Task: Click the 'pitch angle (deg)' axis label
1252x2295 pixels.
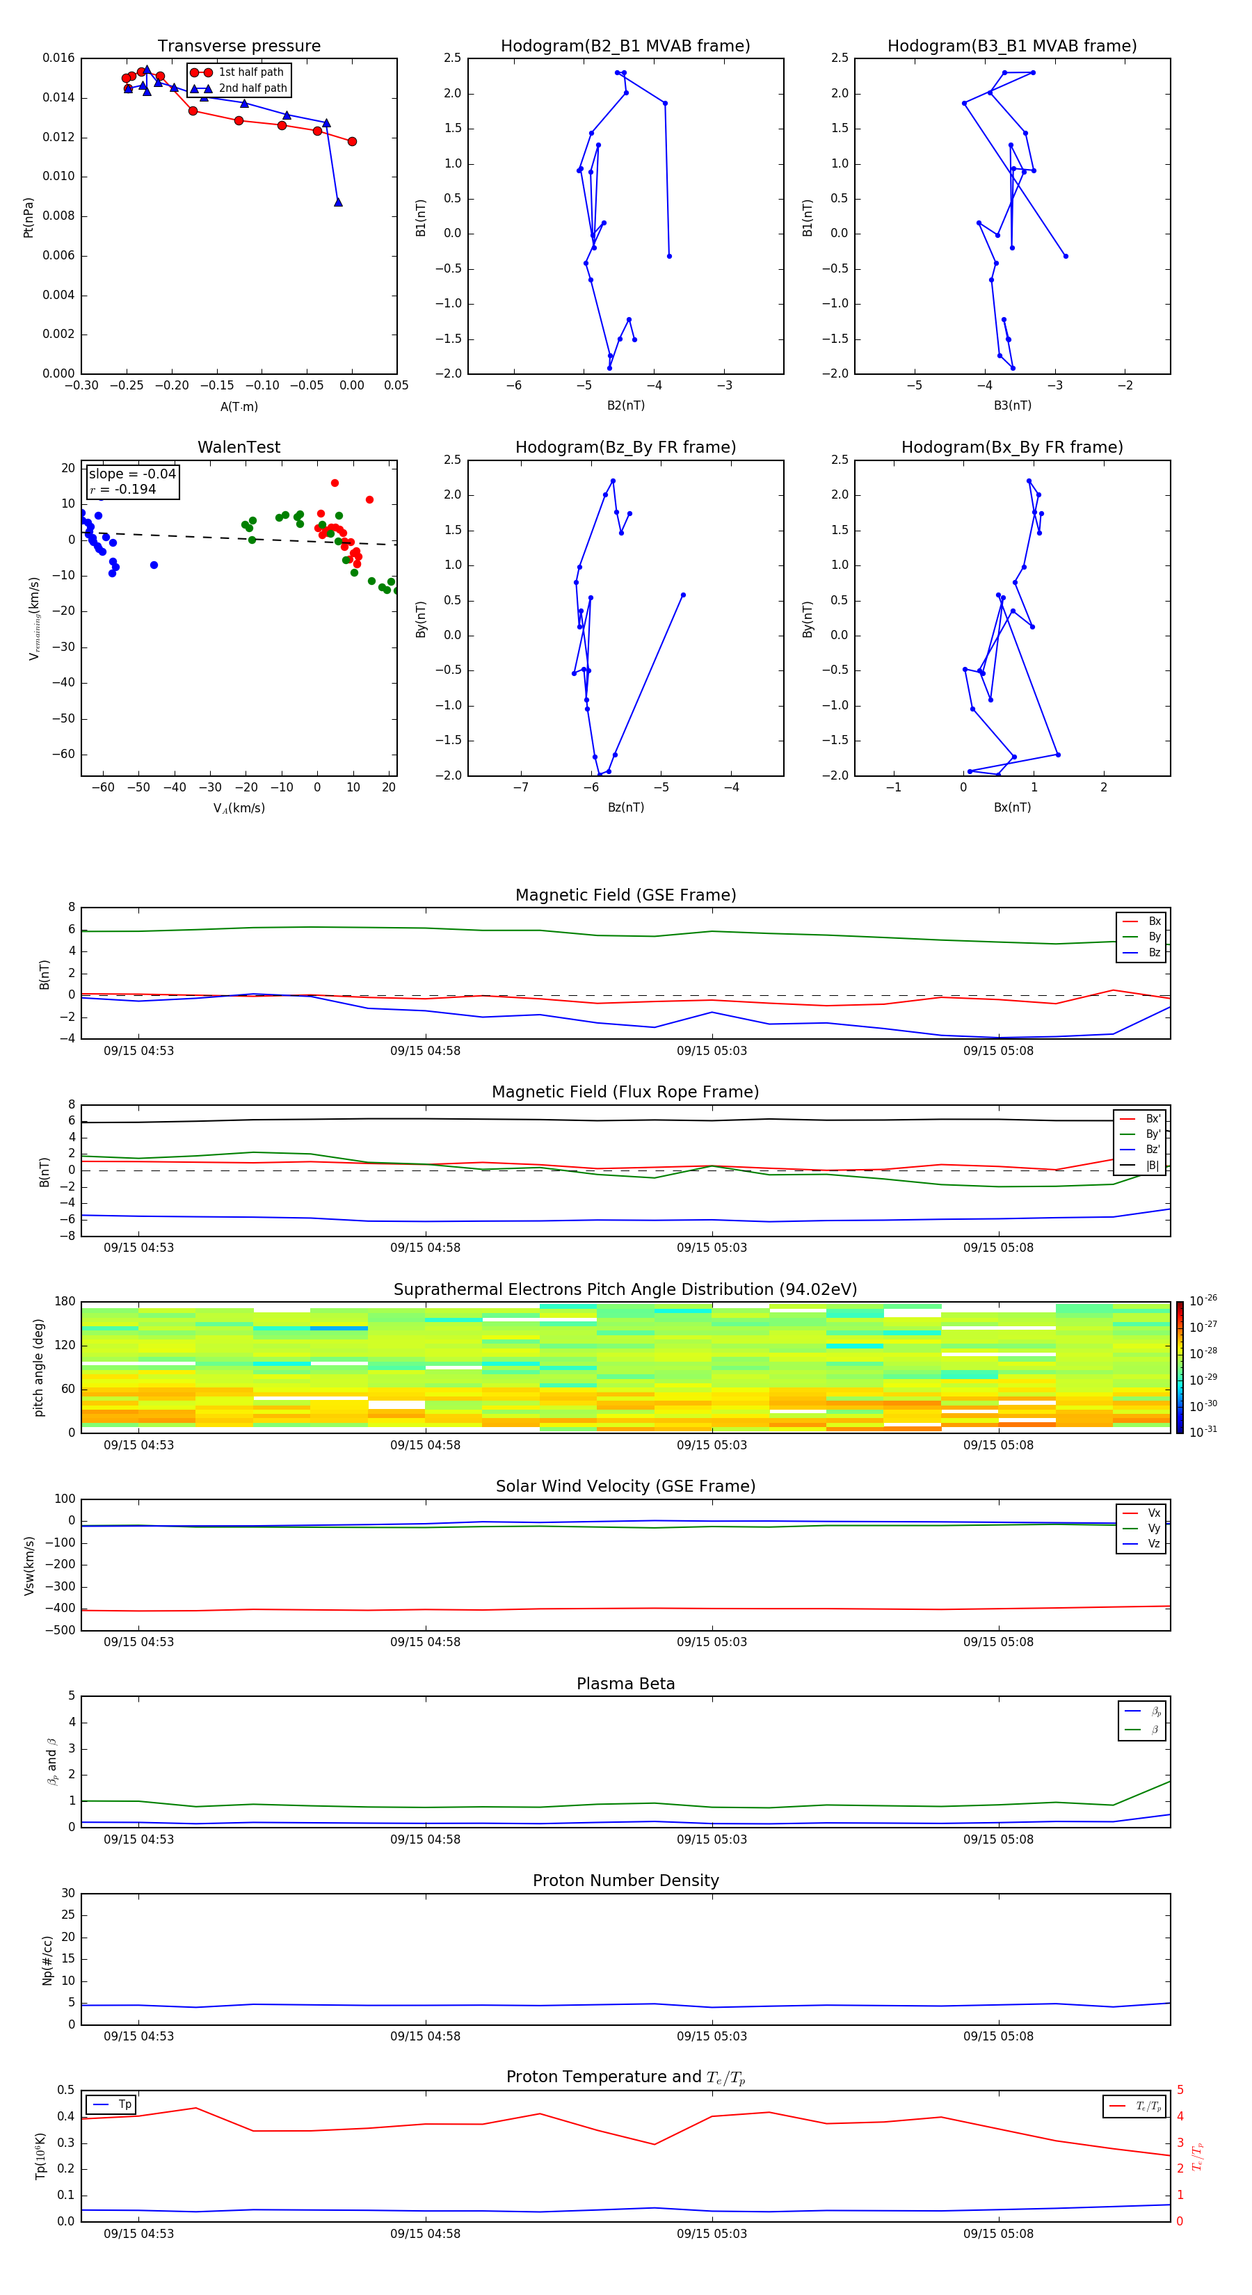Action: click(38, 1367)
